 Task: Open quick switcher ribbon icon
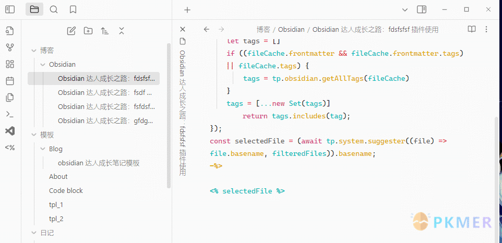(10, 31)
